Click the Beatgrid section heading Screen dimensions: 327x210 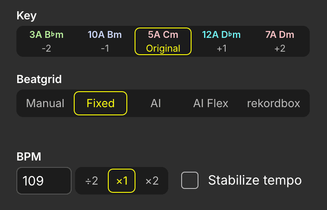39,80
